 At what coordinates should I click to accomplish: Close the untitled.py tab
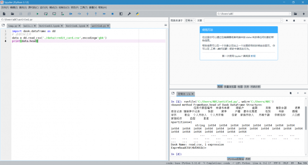pos(108,26)
